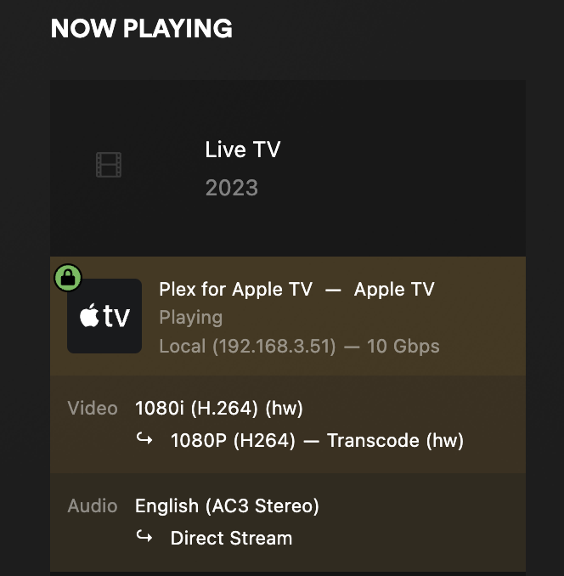The width and height of the screenshot is (564, 576).
Task: Click the Local IP address 192.168.3.51
Action: pyautogui.click(x=247, y=347)
